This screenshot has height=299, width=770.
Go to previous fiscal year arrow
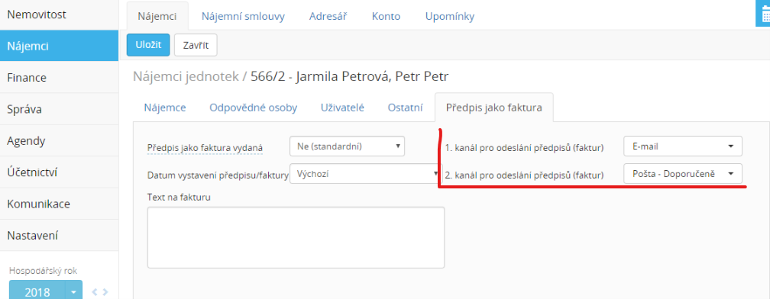point(95,293)
